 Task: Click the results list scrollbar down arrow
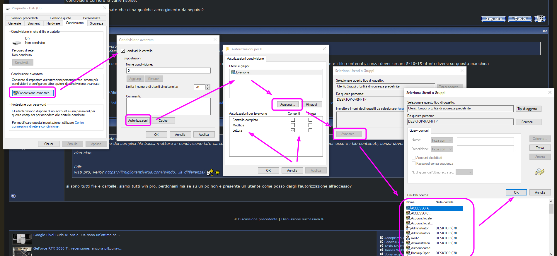click(x=551, y=254)
